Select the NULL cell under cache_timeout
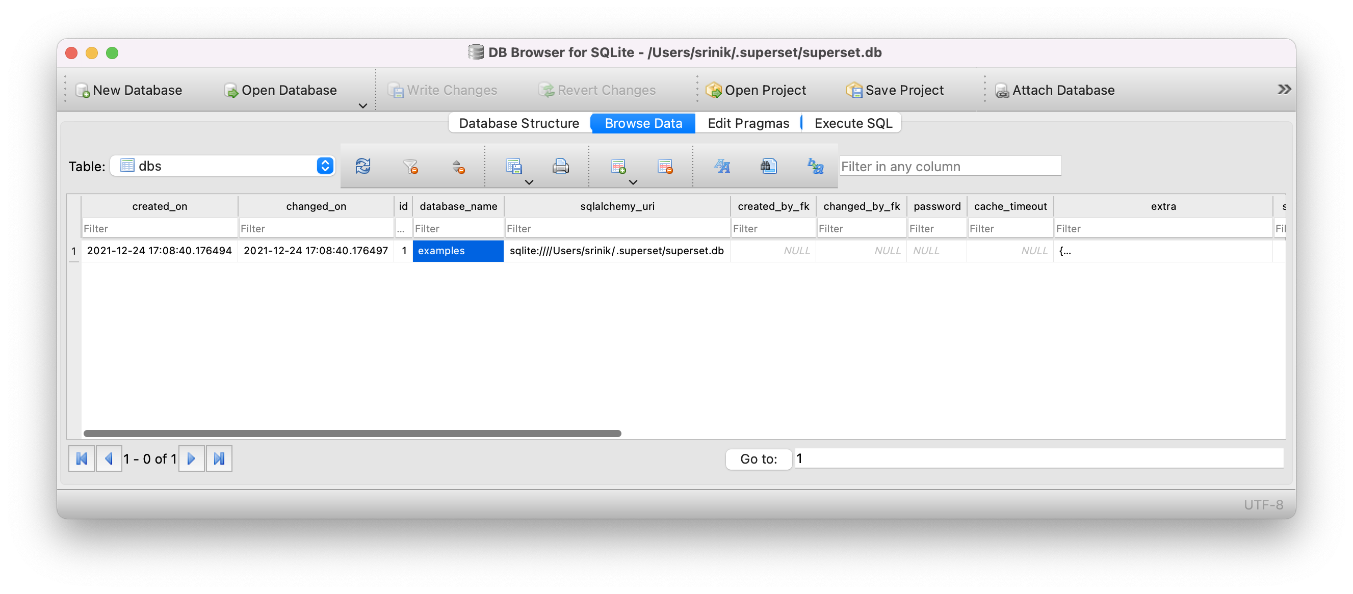Screen dimensions: 1353x594 pos(1010,251)
